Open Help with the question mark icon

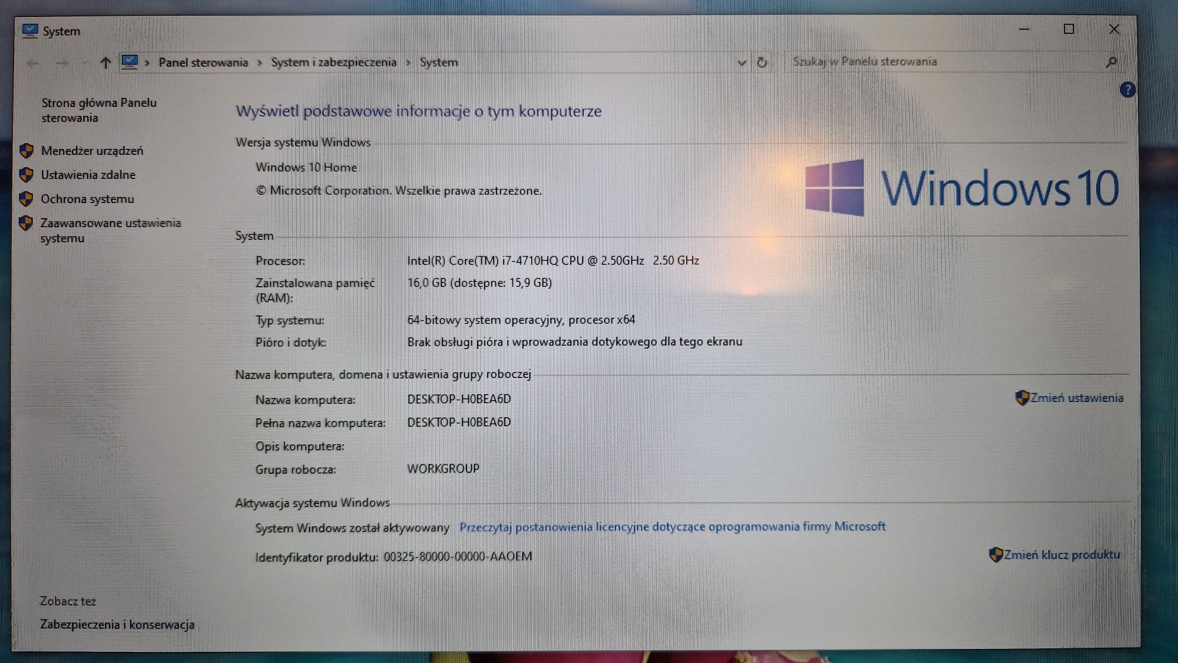click(1127, 89)
